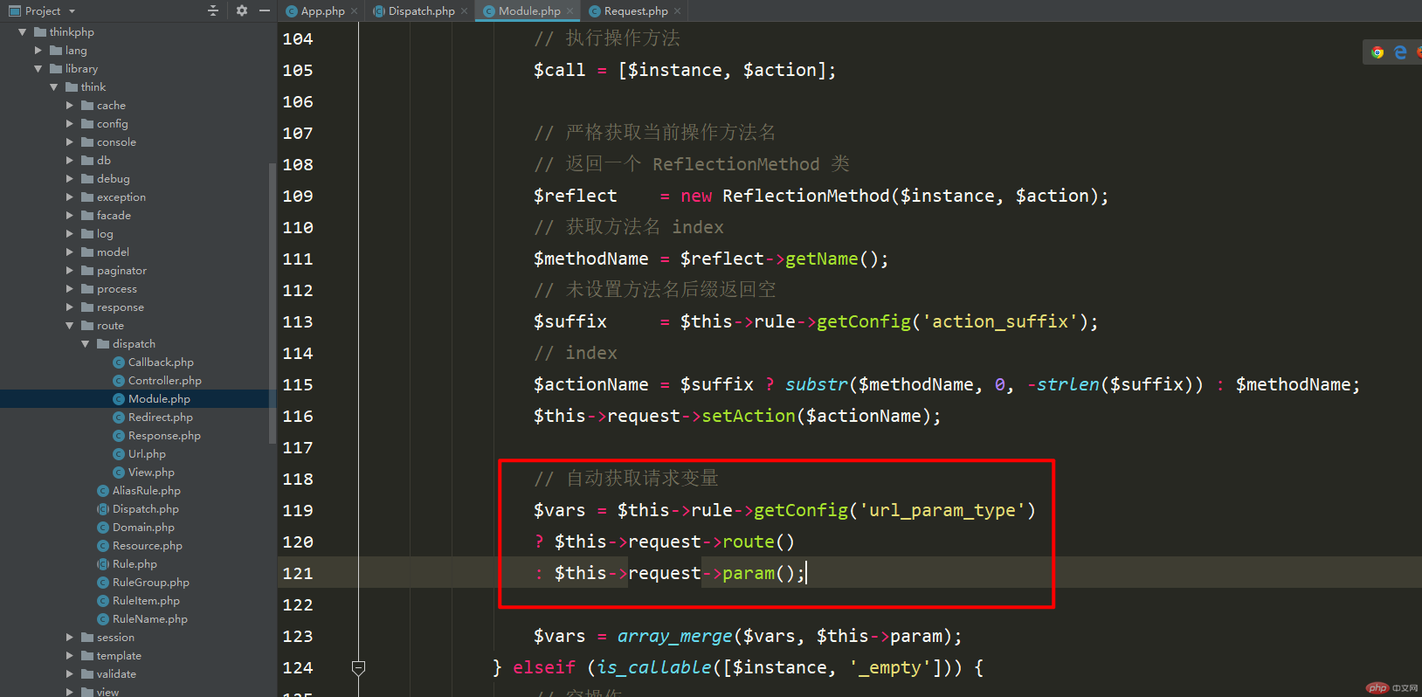Close the Request.php tab
The height and width of the screenshot is (697, 1422).
(677, 11)
